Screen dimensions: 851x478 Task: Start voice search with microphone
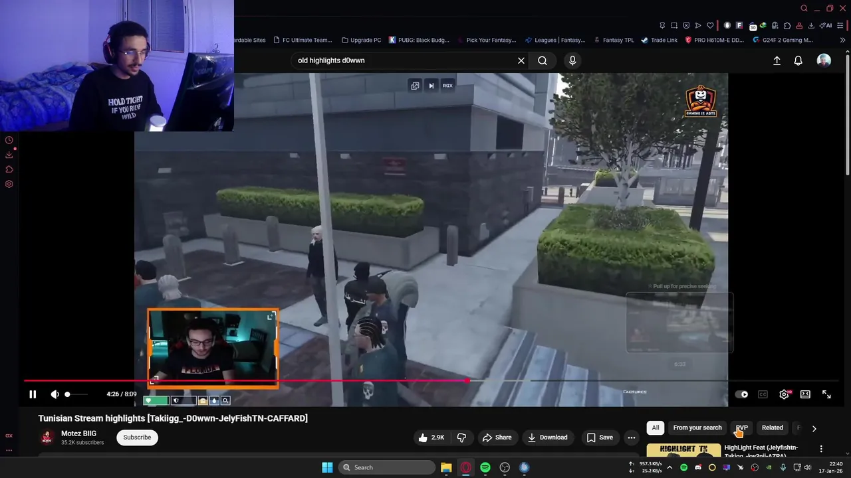[x=572, y=60]
